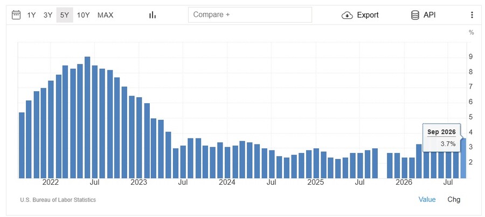Click the 2023 x-axis label

pyautogui.click(x=139, y=183)
